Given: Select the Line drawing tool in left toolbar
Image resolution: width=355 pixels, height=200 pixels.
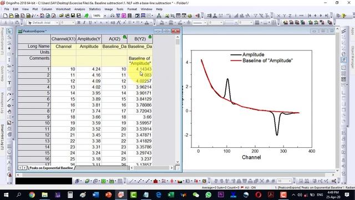Looking at the screenshot, I should [9, 100].
